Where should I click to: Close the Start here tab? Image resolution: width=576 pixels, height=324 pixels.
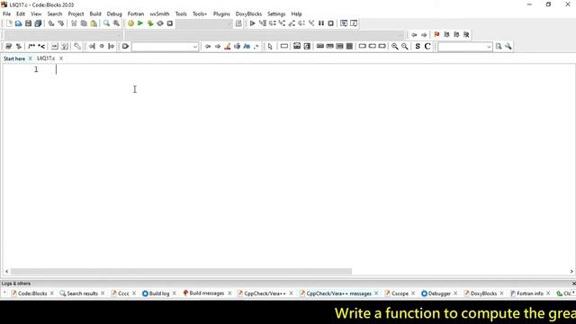point(30,58)
